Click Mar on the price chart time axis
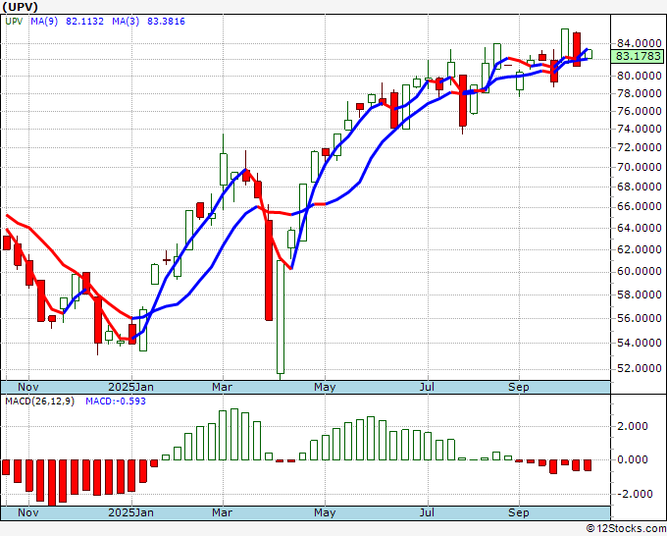667x536 pixels. tap(222, 387)
